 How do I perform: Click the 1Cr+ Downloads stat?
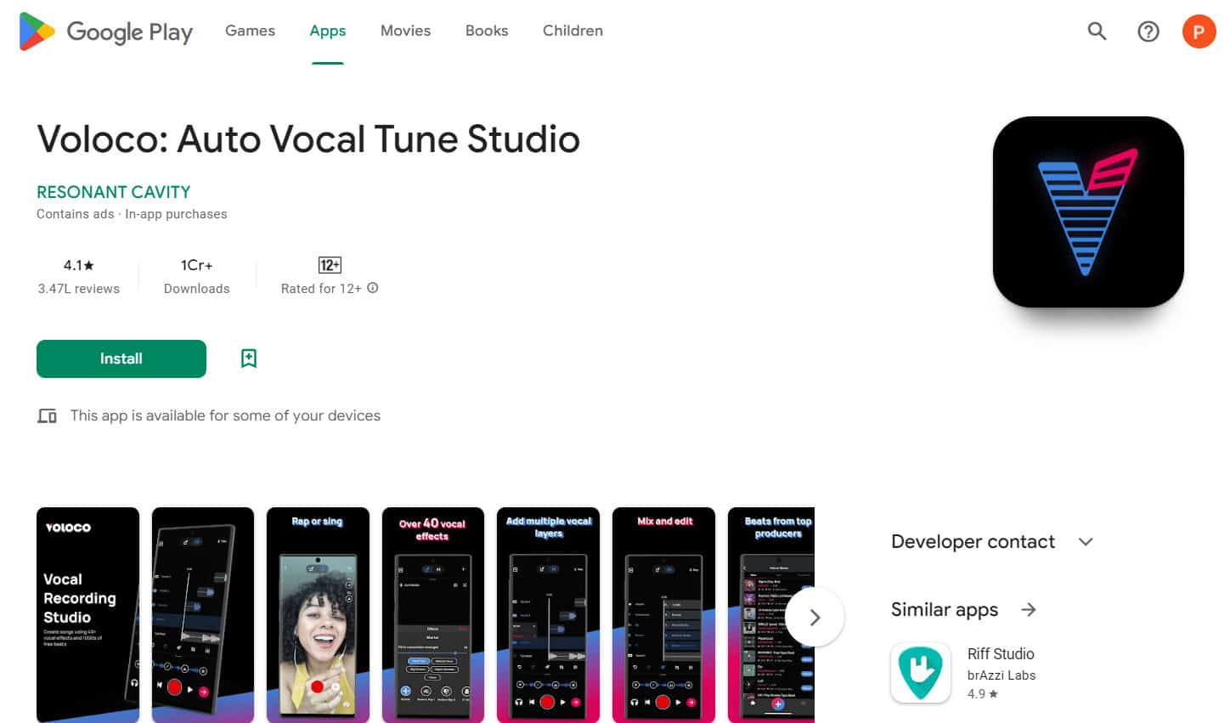(x=196, y=276)
